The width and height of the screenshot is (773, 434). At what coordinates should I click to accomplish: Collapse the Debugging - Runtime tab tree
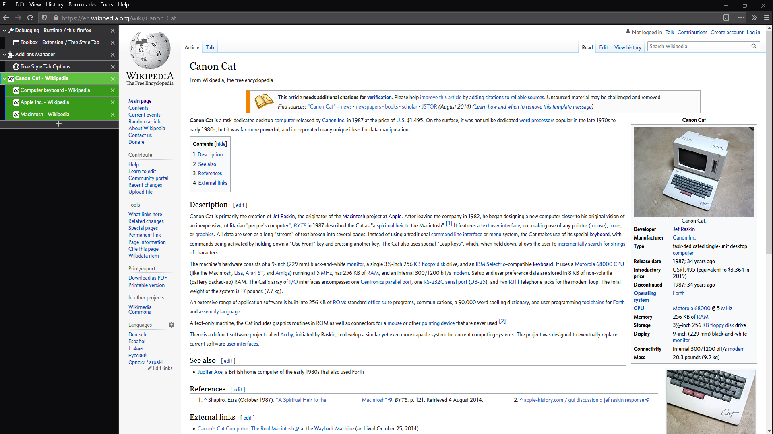pyautogui.click(x=4, y=31)
